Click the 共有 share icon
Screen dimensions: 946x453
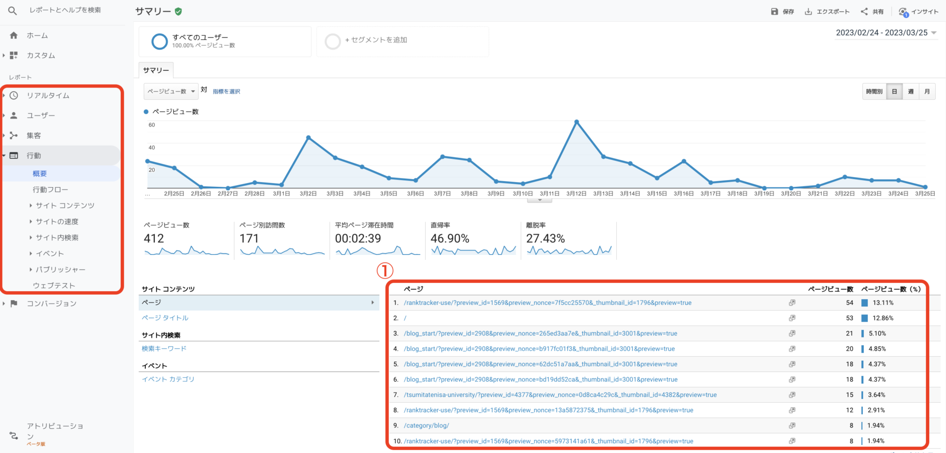[864, 11]
